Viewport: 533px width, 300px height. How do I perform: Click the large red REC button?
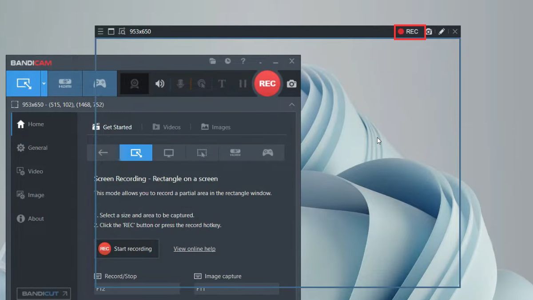tap(267, 84)
